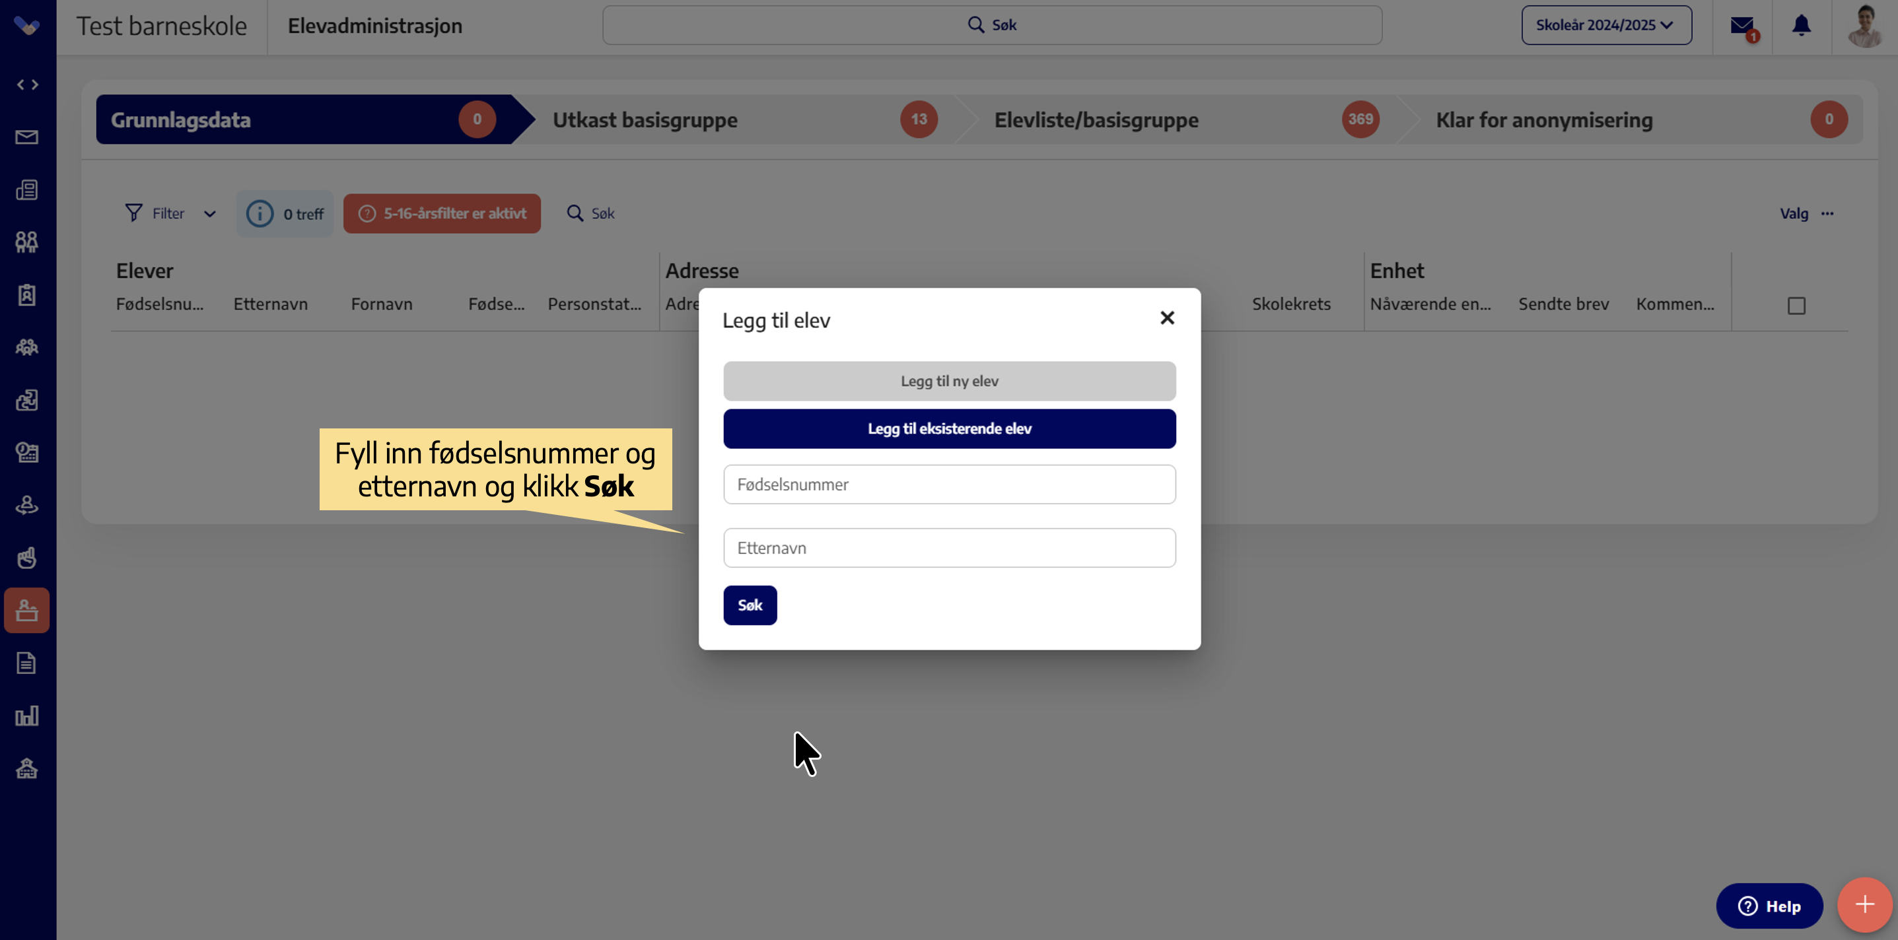Select Legg til ny elev option
The height and width of the screenshot is (940, 1898).
pyautogui.click(x=950, y=381)
